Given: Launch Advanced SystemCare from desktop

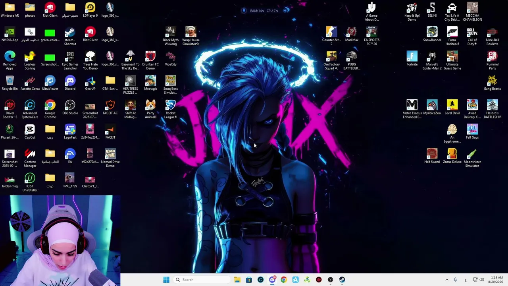Looking at the screenshot, I should pos(30,109).
